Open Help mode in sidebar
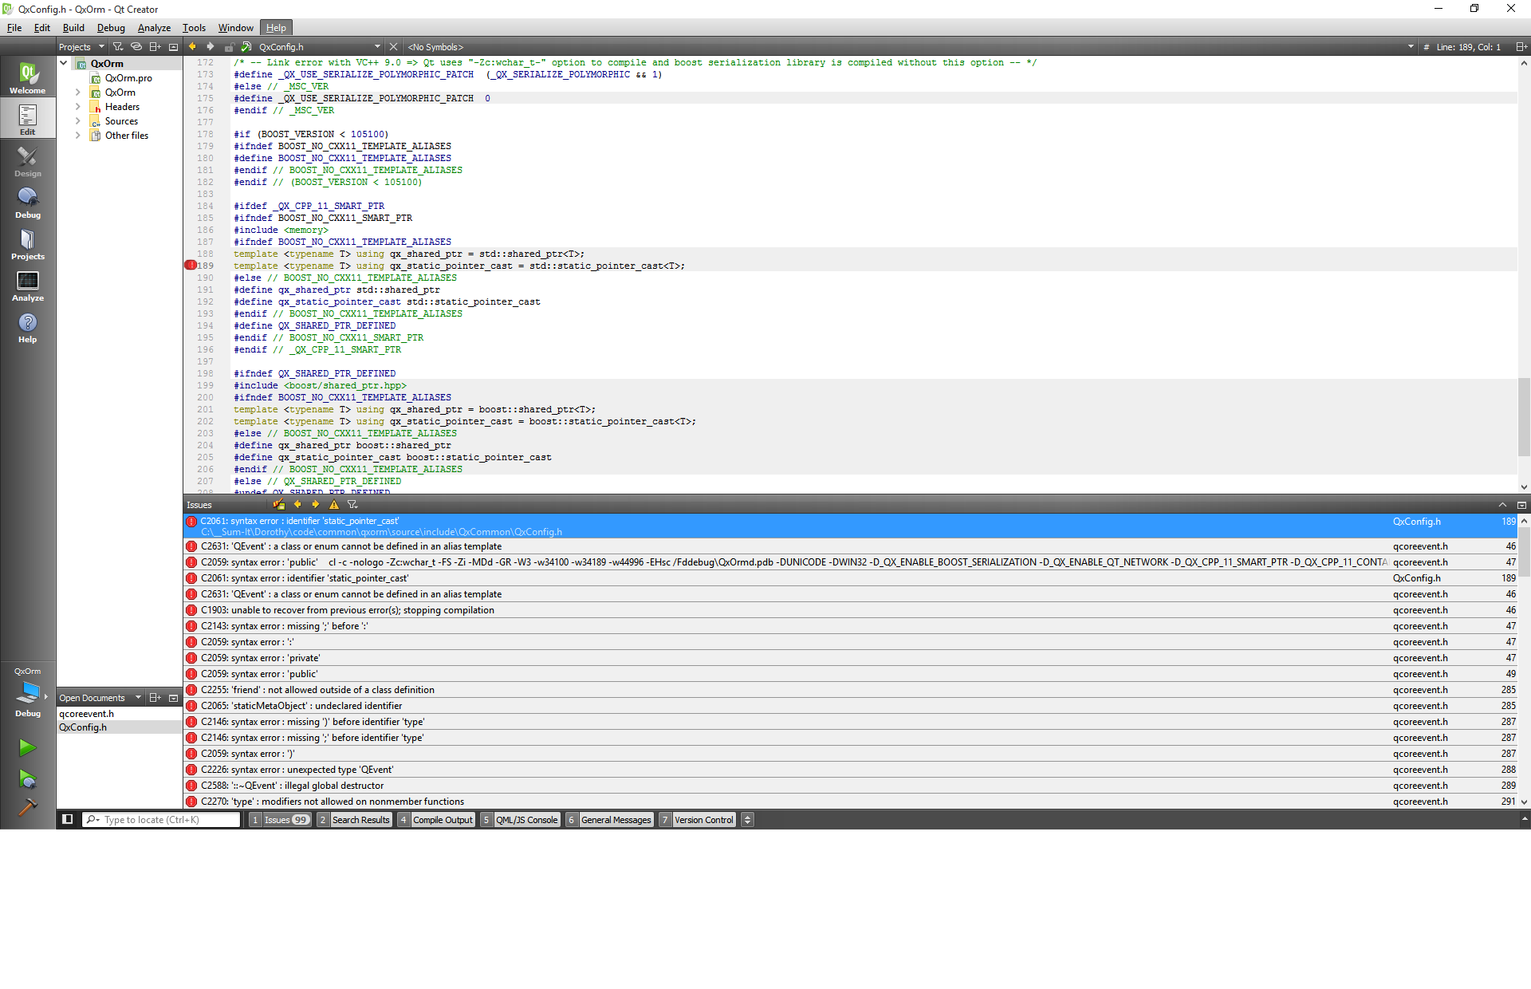Image resolution: width=1531 pixels, height=989 pixels. point(28,326)
